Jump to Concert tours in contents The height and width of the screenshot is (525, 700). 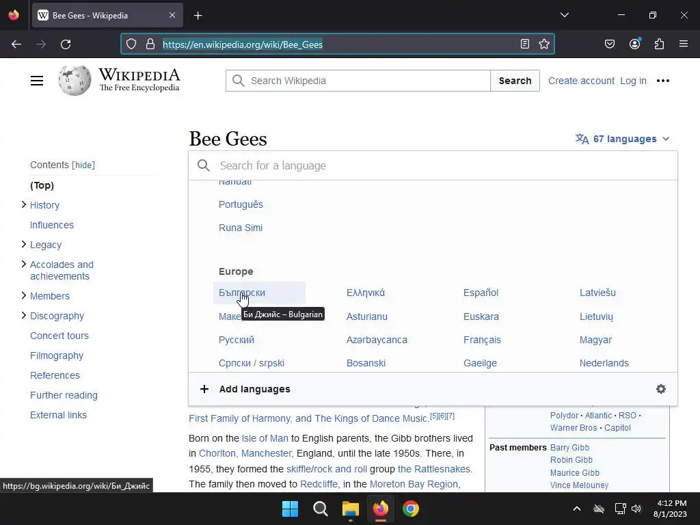(59, 336)
